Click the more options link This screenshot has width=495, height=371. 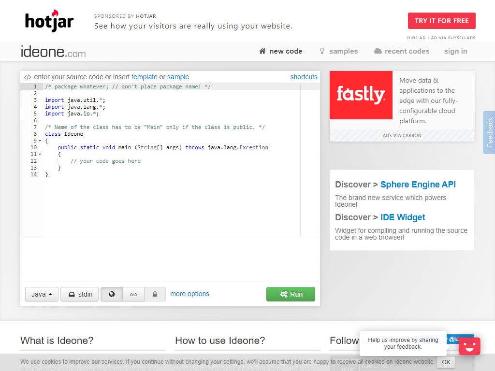click(189, 294)
